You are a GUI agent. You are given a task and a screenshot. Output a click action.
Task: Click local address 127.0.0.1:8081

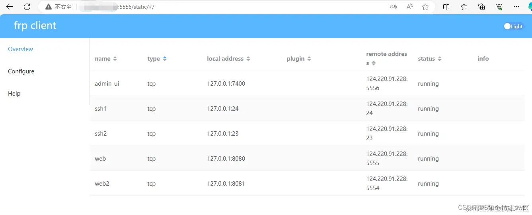pos(226,184)
